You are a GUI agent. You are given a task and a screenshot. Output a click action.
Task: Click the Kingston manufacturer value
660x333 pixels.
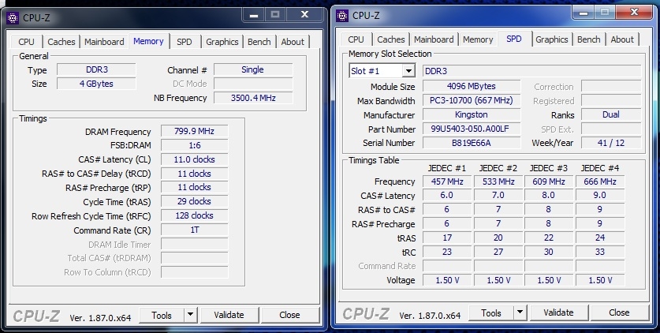click(x=472, y=114)
